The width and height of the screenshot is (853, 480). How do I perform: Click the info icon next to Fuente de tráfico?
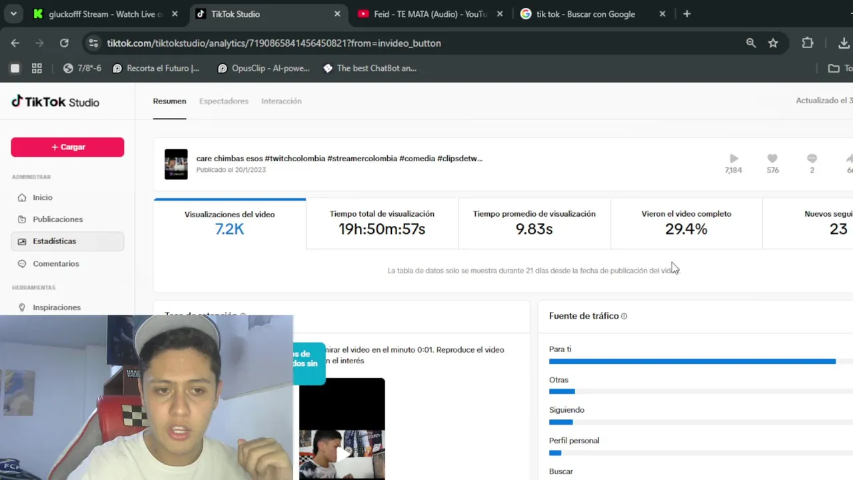624,316
